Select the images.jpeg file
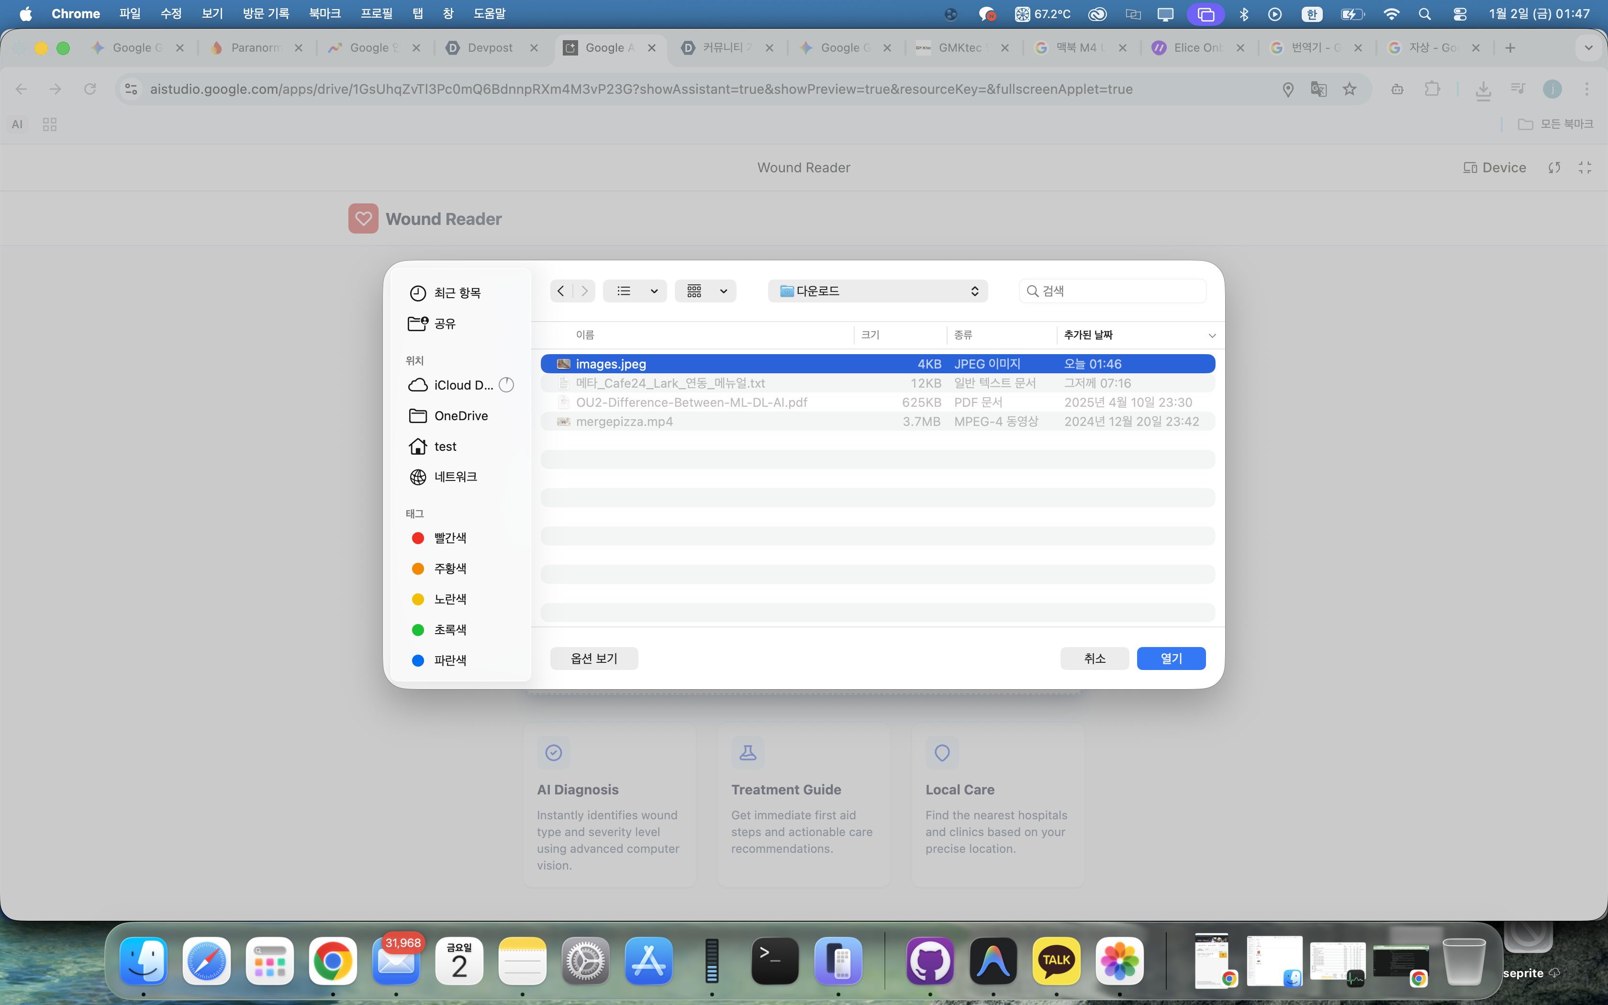 tap(611, 364)
